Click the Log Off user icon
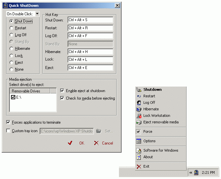Viewport: 221px width, 179px height. tap(139, 103)
